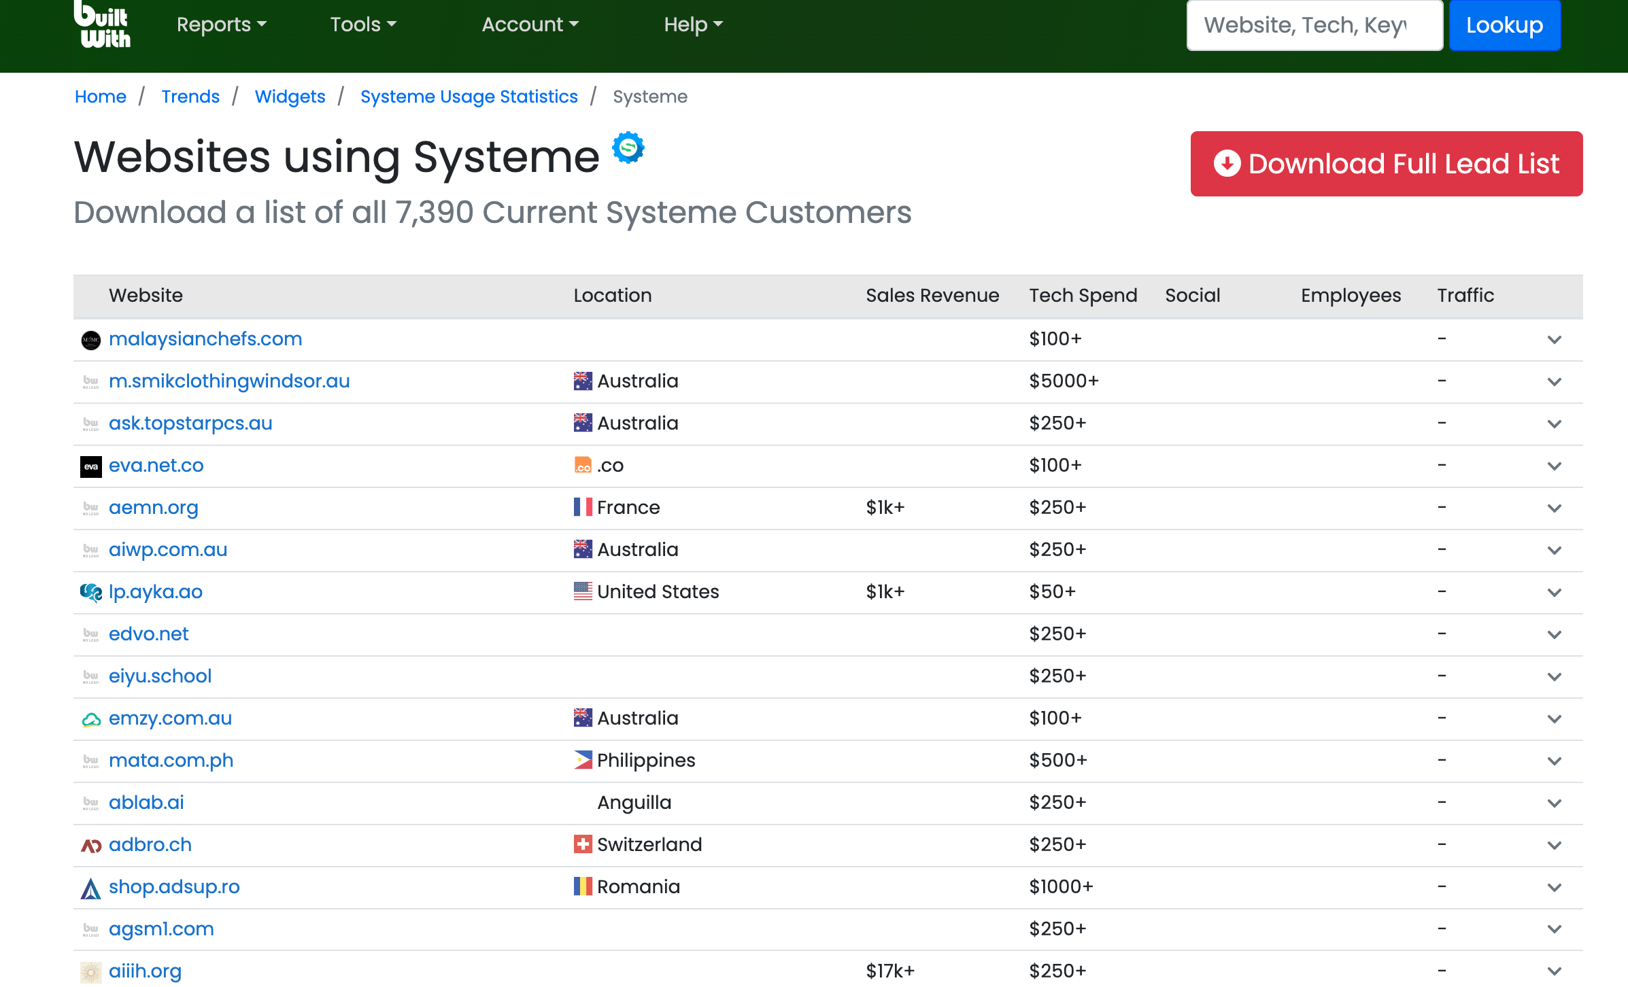The height and width of the screenshot is (987, 1628).
Task: Expand the edvo.net row chevron
Action: [x=1554, y=634]
